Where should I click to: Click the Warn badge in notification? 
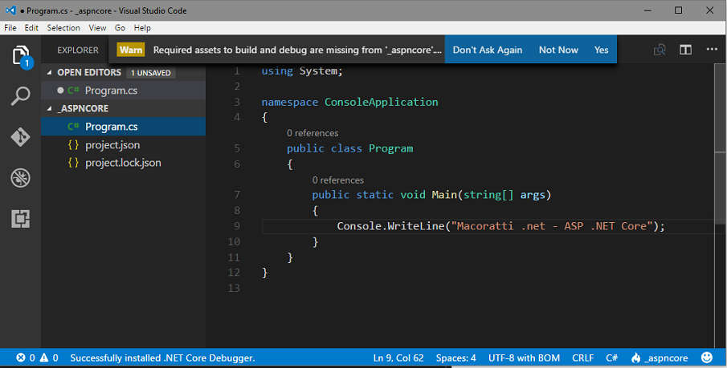pos(131,50)
